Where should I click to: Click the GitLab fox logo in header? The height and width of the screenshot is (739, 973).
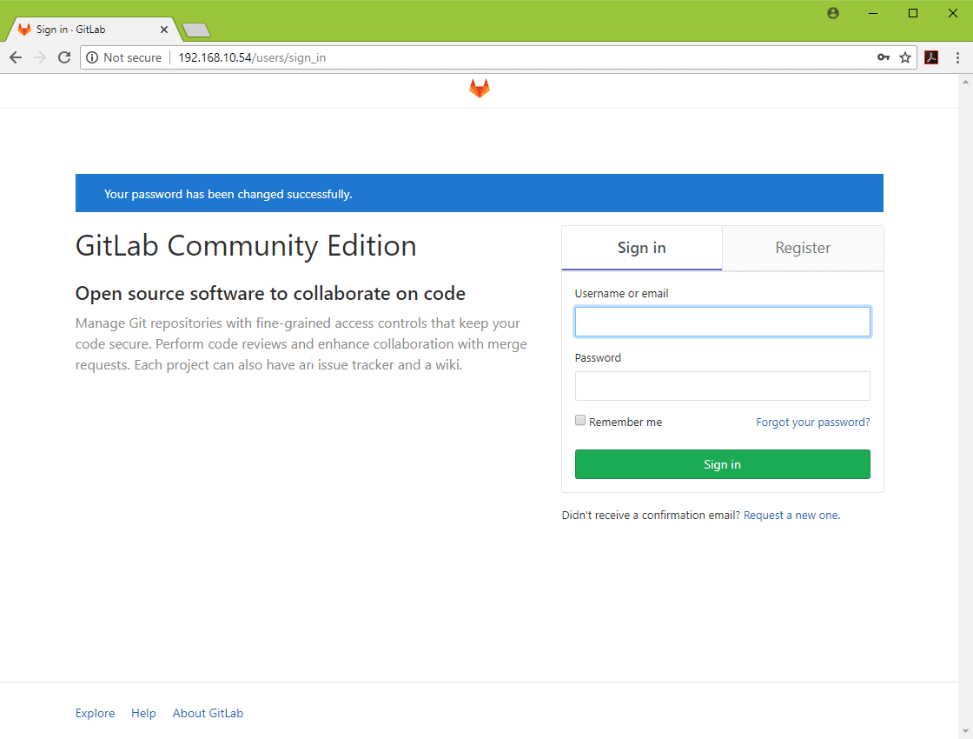[x=479, y=89]
